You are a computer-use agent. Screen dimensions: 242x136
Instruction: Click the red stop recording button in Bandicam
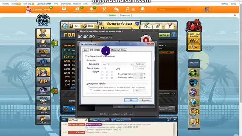point(146,40)
